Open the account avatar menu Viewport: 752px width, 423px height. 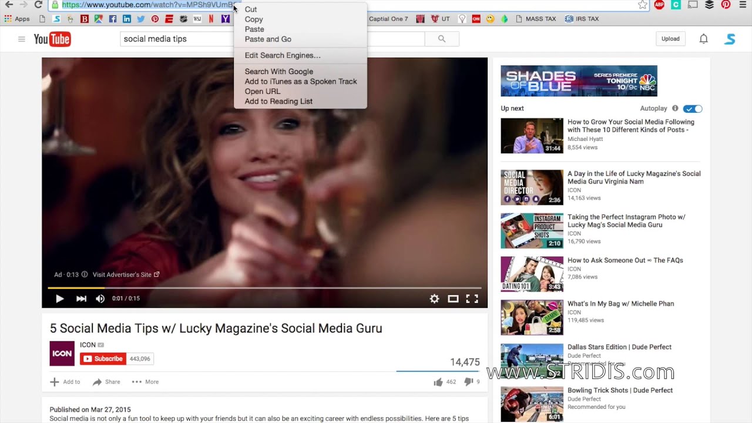coord(730,39)
